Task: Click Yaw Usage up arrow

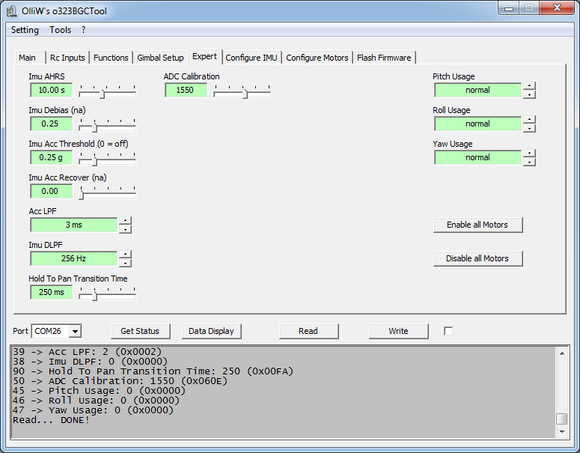Action: (x=529, y=153)
